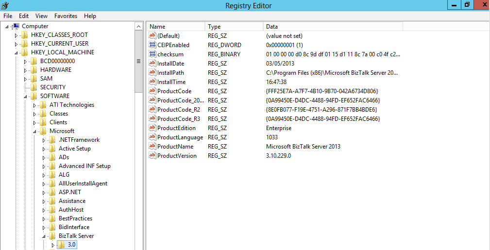Select the ProductVersion value row

click(177, 156)
